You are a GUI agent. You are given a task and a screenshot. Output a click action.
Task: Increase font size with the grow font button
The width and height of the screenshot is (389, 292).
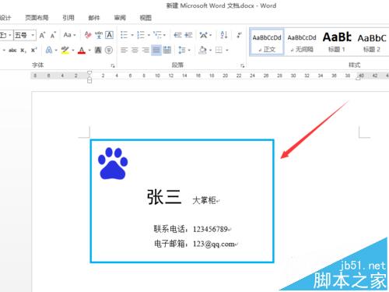coord(42,35)
